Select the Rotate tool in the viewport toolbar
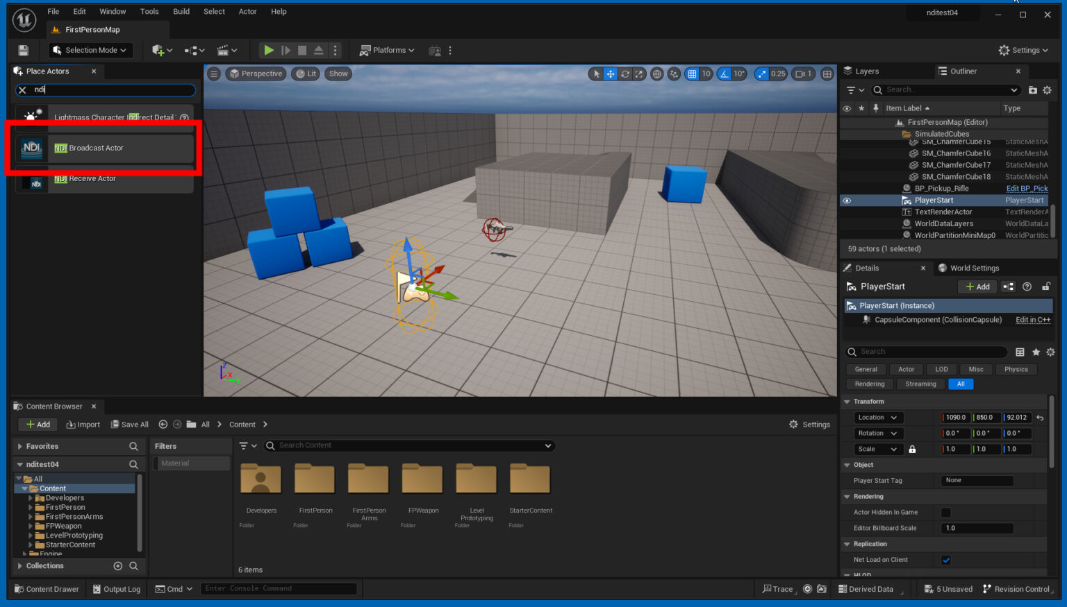 pyautogui.click(x=625, y=74)
